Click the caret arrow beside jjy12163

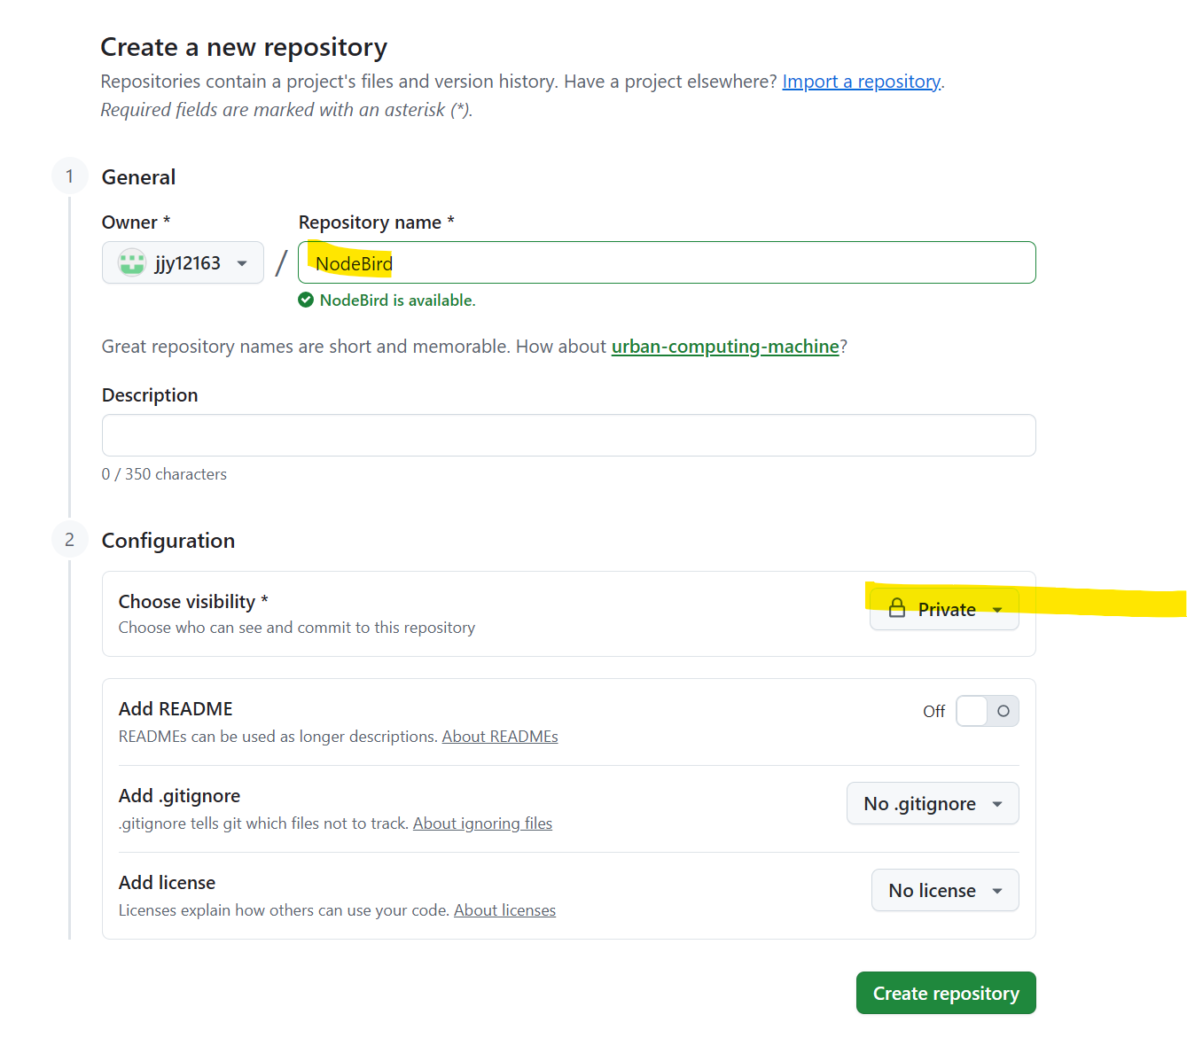point(242,263)
